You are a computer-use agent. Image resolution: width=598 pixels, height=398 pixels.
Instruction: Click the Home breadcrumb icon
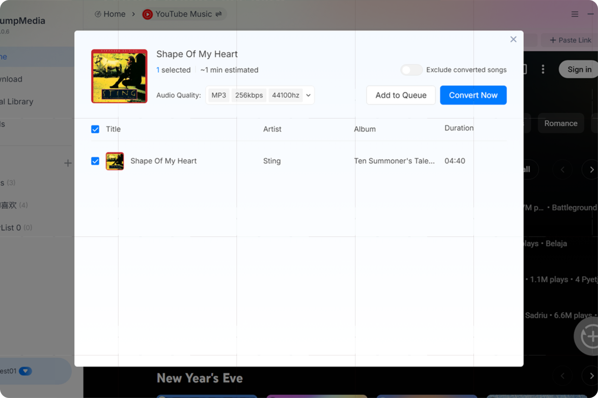pyautogui.click(x=97, y=14)
